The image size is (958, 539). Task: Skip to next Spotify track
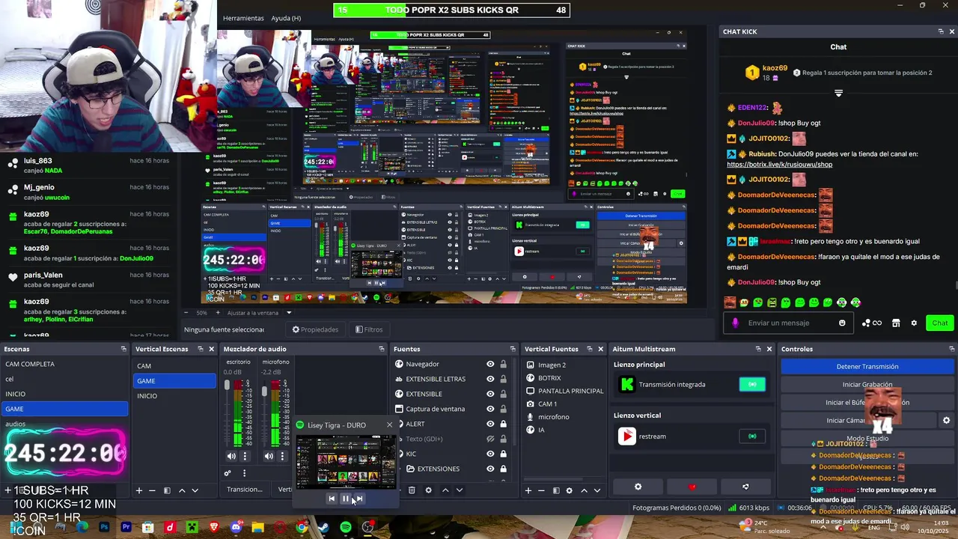pyautogui.click(x=359, y=499)
